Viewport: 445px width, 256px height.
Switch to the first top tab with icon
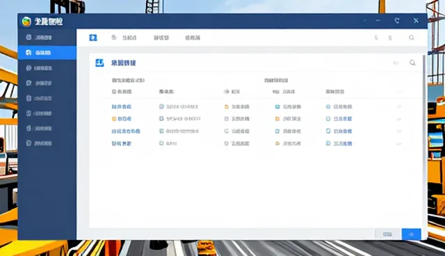pyautogui.click(x=124, y=38)
